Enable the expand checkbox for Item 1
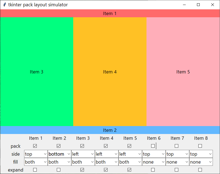Image resolution: width=220 pixels, height=174 pixels. tap(35, 170)
